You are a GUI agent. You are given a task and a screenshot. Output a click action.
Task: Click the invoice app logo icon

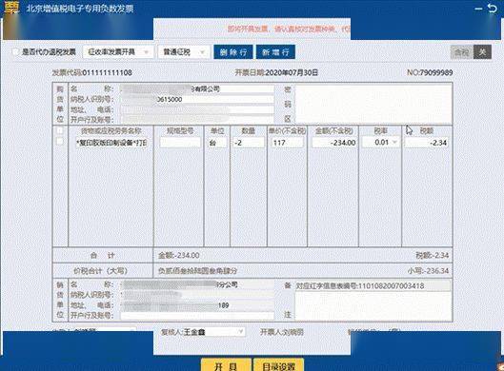(x=11, y=8)
